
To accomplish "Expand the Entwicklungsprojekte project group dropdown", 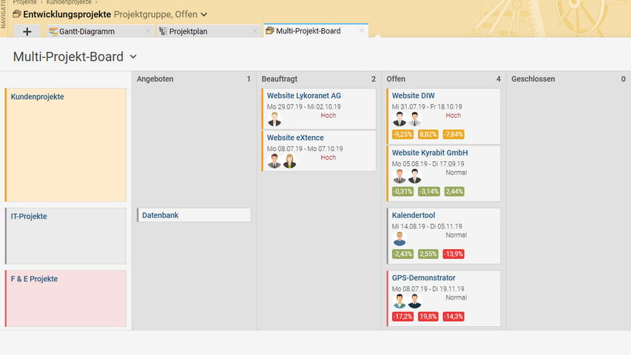I will [204, 15].
